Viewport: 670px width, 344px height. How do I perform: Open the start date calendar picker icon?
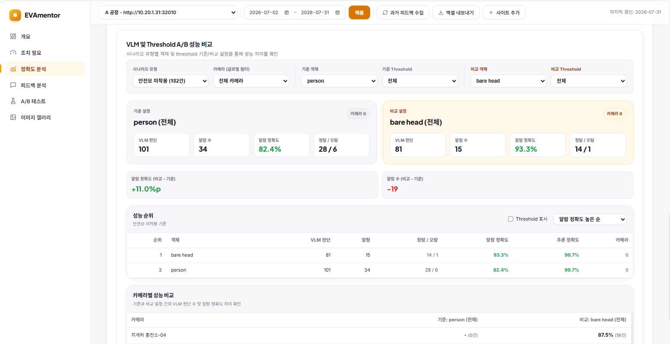[x=287, y=13]
